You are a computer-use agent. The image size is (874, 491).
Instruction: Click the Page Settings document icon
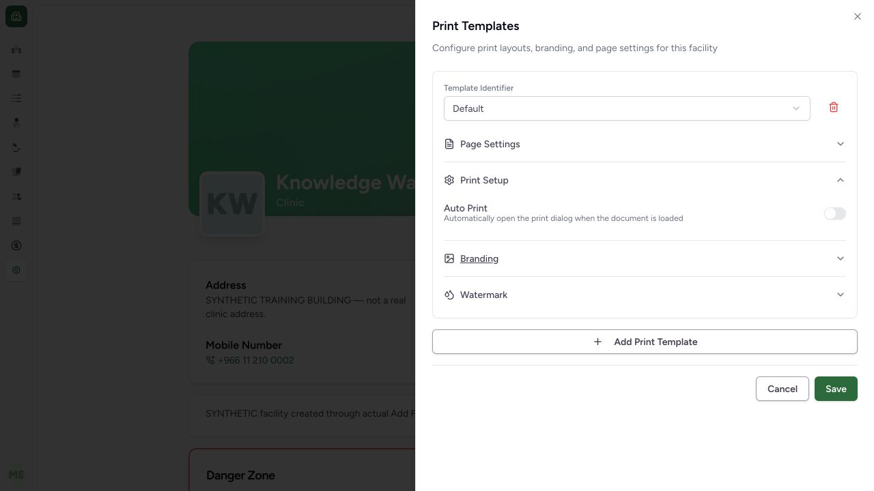449,144
